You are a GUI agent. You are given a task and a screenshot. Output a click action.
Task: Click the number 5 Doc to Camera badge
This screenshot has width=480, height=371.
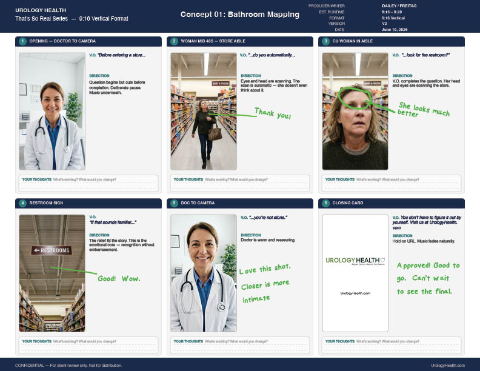[174, 203]
